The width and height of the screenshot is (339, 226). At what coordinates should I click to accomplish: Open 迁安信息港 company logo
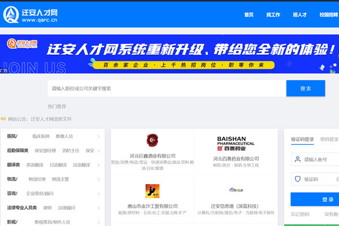point(236,190)
